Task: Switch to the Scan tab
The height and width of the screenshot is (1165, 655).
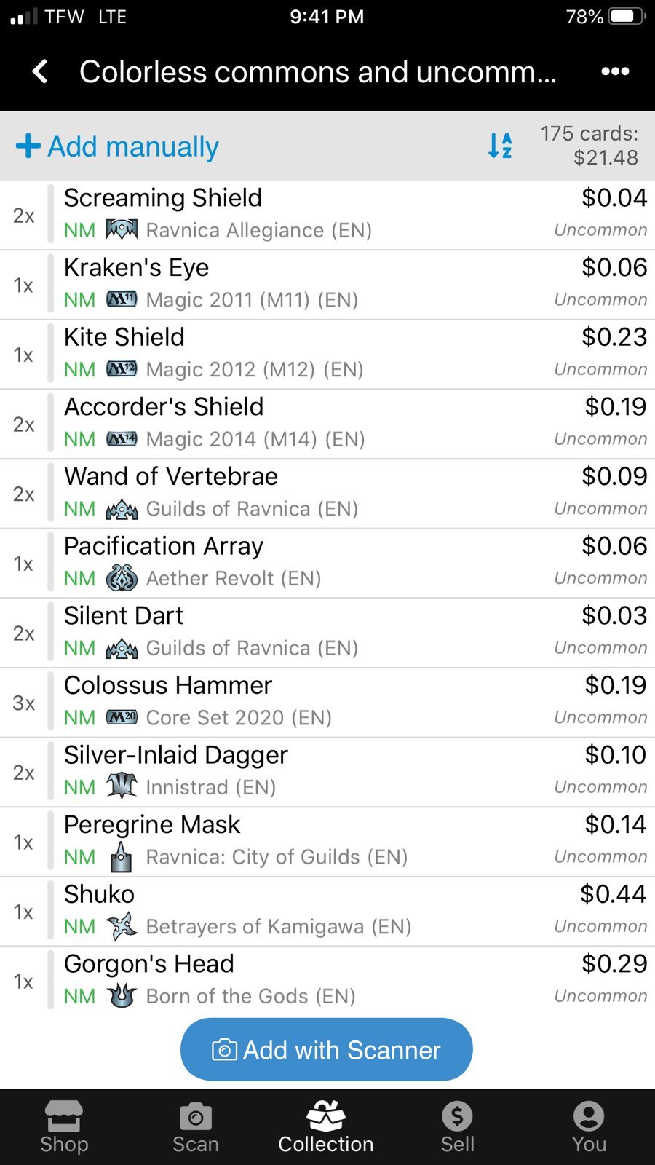Action: (x=195, y=1127)
